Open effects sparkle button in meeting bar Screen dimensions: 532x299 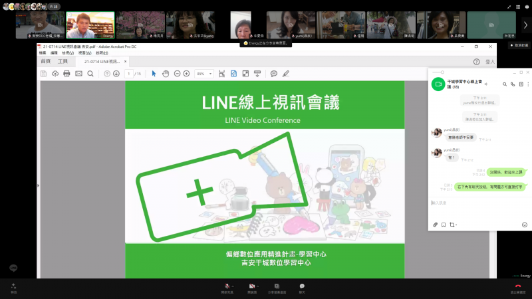13,288
